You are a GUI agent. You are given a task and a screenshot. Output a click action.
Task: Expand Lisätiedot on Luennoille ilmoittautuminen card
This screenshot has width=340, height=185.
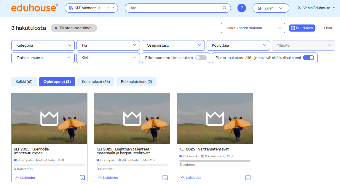(x=25, y=178)
